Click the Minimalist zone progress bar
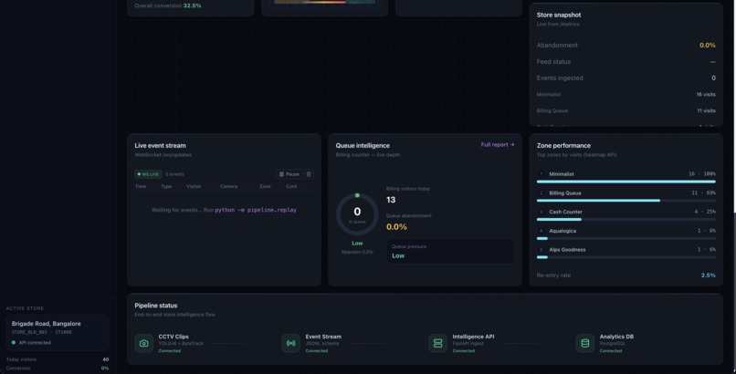The image size is (736, 374). [626, 182]
